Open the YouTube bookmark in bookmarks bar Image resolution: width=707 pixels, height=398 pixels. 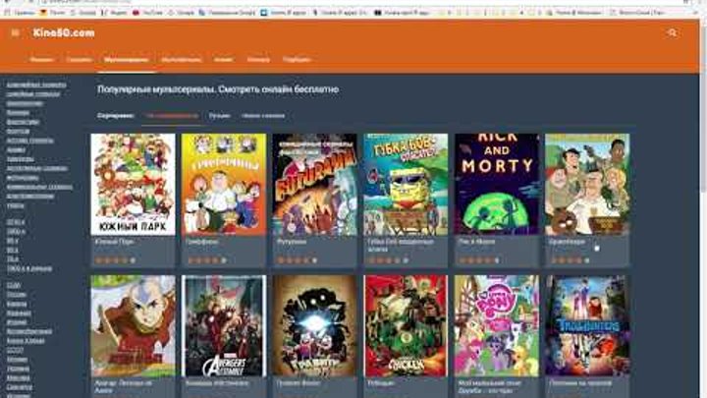pyautogui.click(x=148, y=15)
